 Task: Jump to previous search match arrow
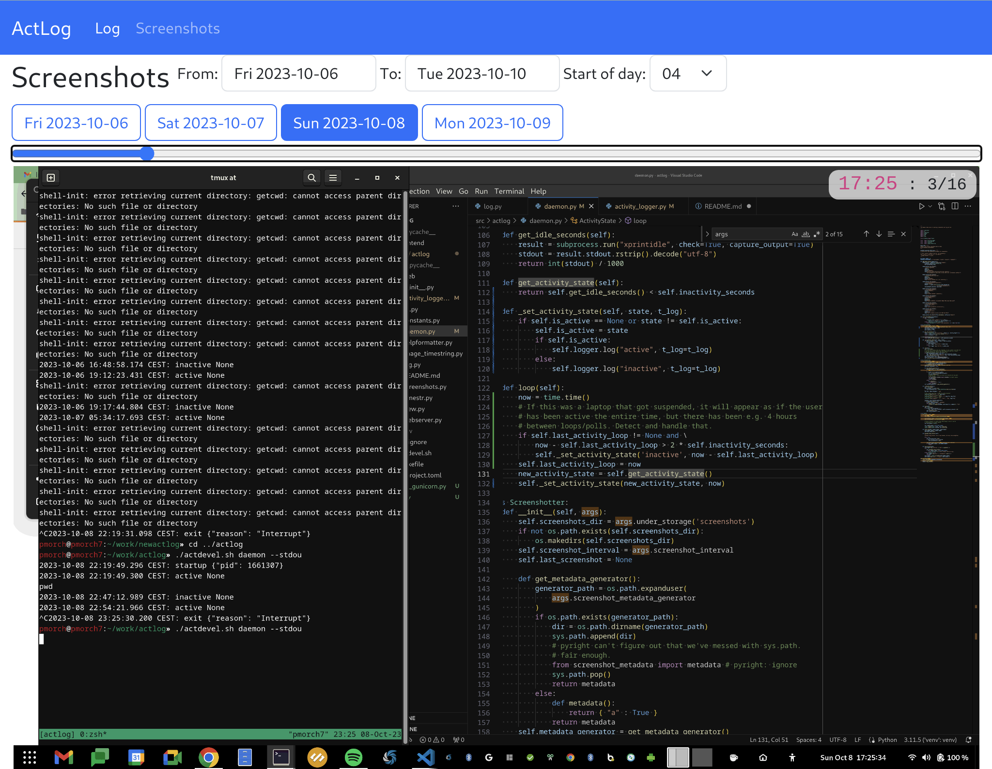[867, 234]
